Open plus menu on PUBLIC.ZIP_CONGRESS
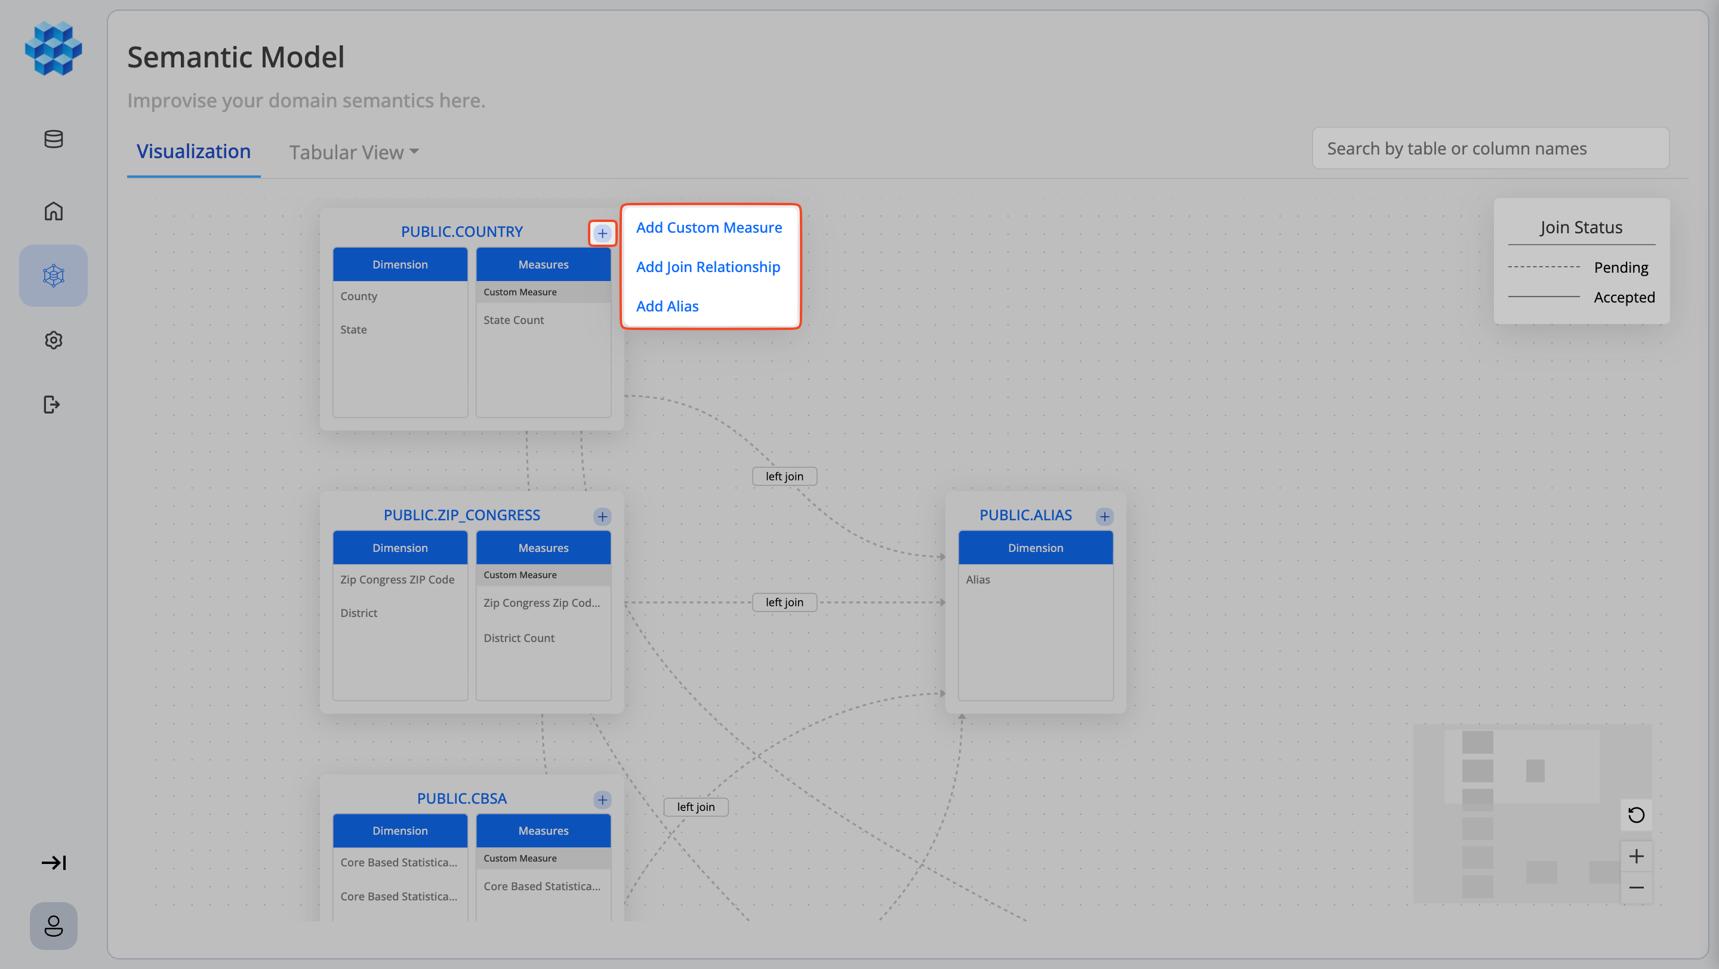 coord(602,516)
